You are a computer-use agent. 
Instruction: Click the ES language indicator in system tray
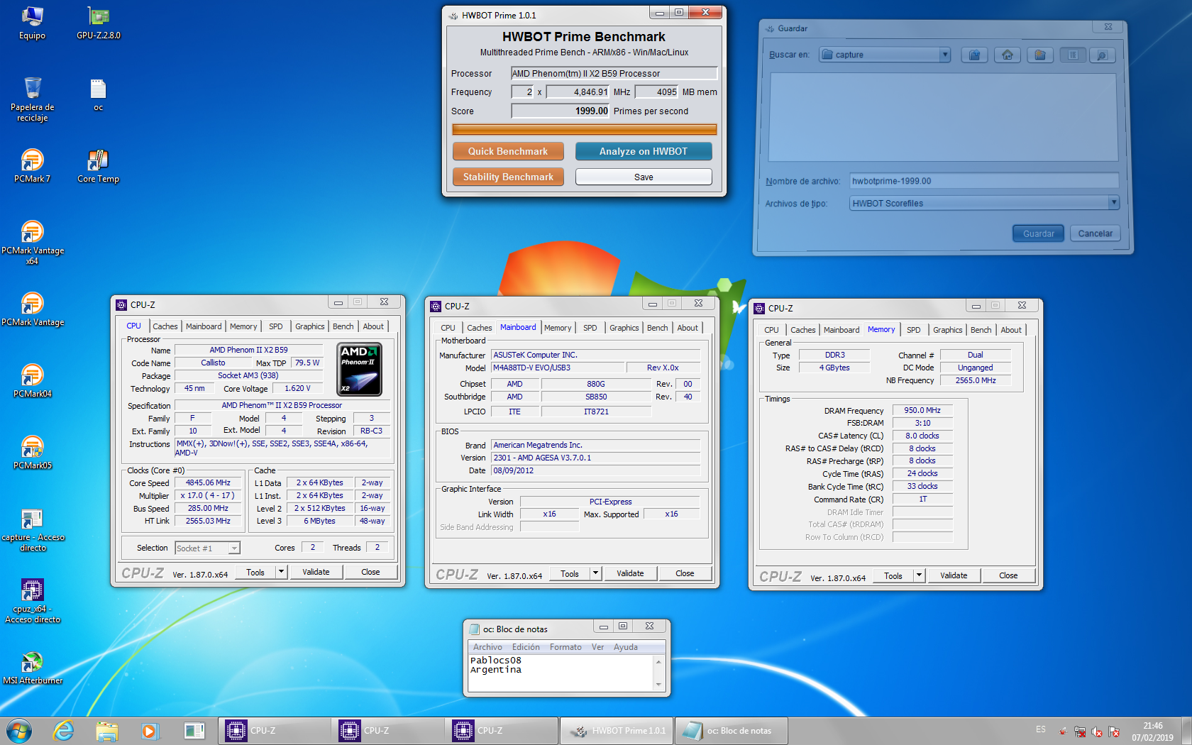click(1040, 729)
